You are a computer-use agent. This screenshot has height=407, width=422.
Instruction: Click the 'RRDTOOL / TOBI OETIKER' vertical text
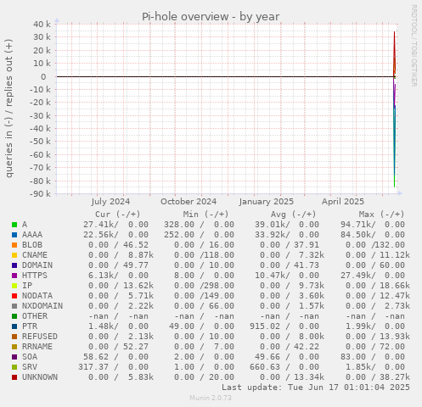pyautogui.click(x=414, y=46)
